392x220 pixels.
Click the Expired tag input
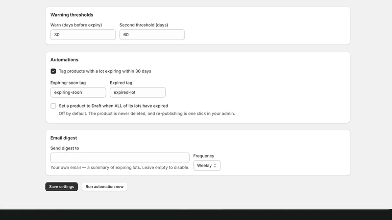click(x=138, y=92)
